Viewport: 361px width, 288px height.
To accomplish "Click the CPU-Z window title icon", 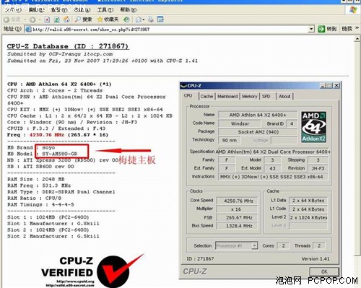I will pos(183,86).
